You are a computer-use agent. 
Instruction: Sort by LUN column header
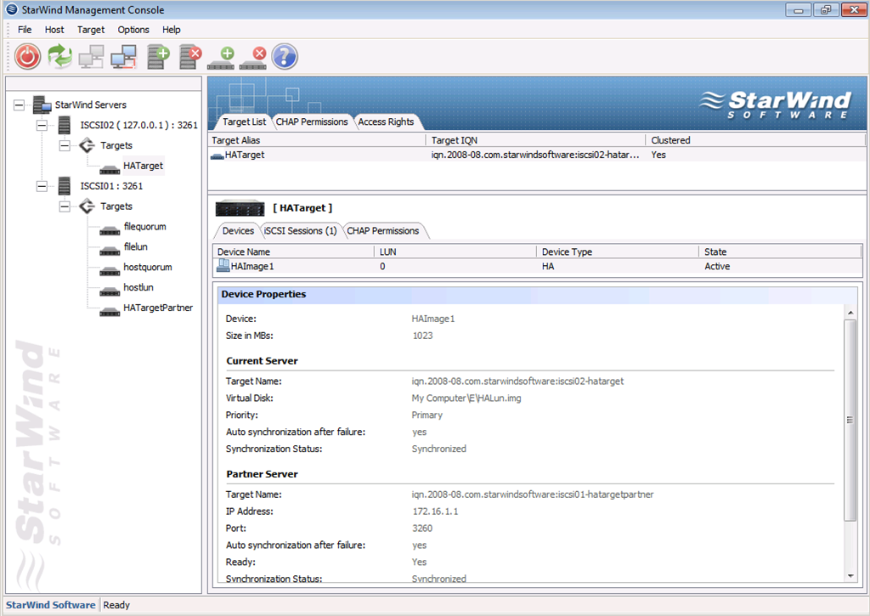pyautogui.click(x=455, y=252)
